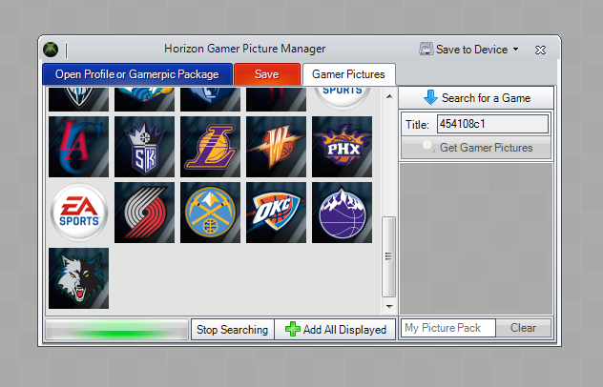The height and width of the screenshot is (387, 603).
Task: Select the Timberwolves wolf gamer picture
Action: [x=78, y=278]
